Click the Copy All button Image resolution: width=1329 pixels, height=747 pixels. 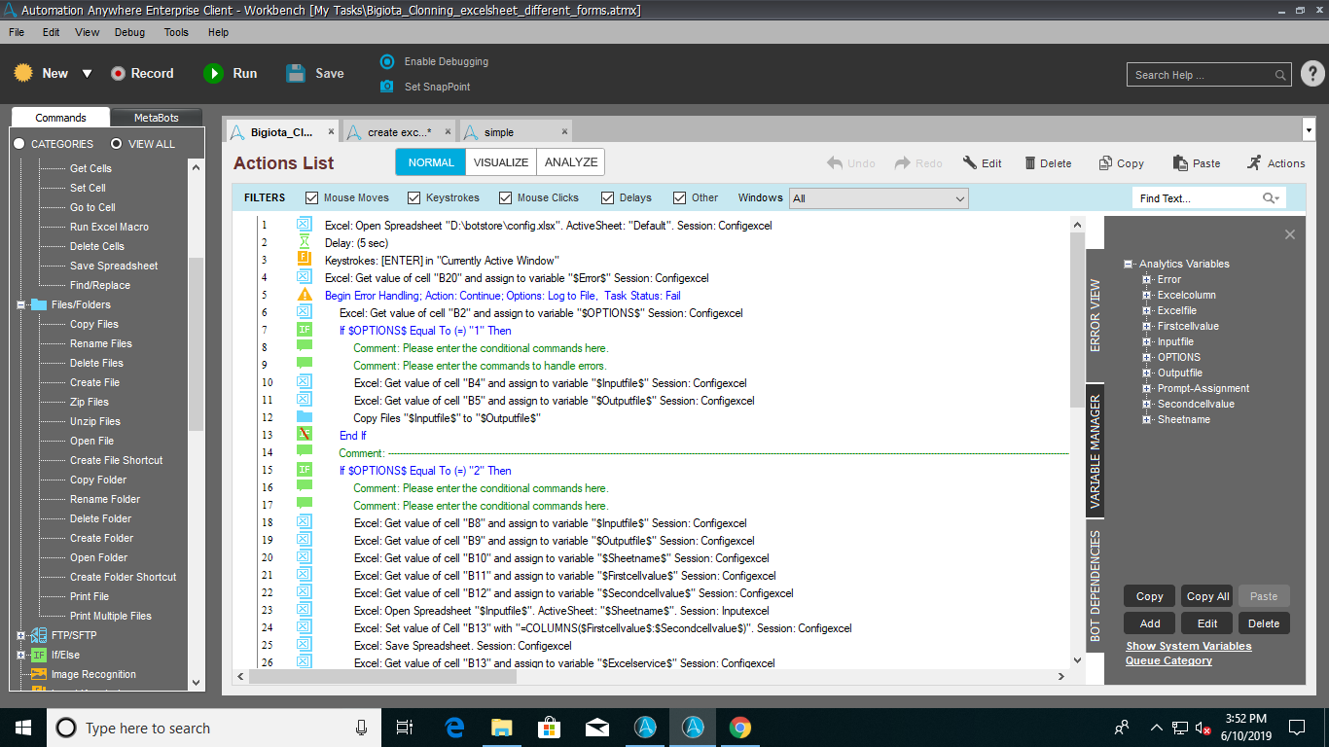point(1206,596)
